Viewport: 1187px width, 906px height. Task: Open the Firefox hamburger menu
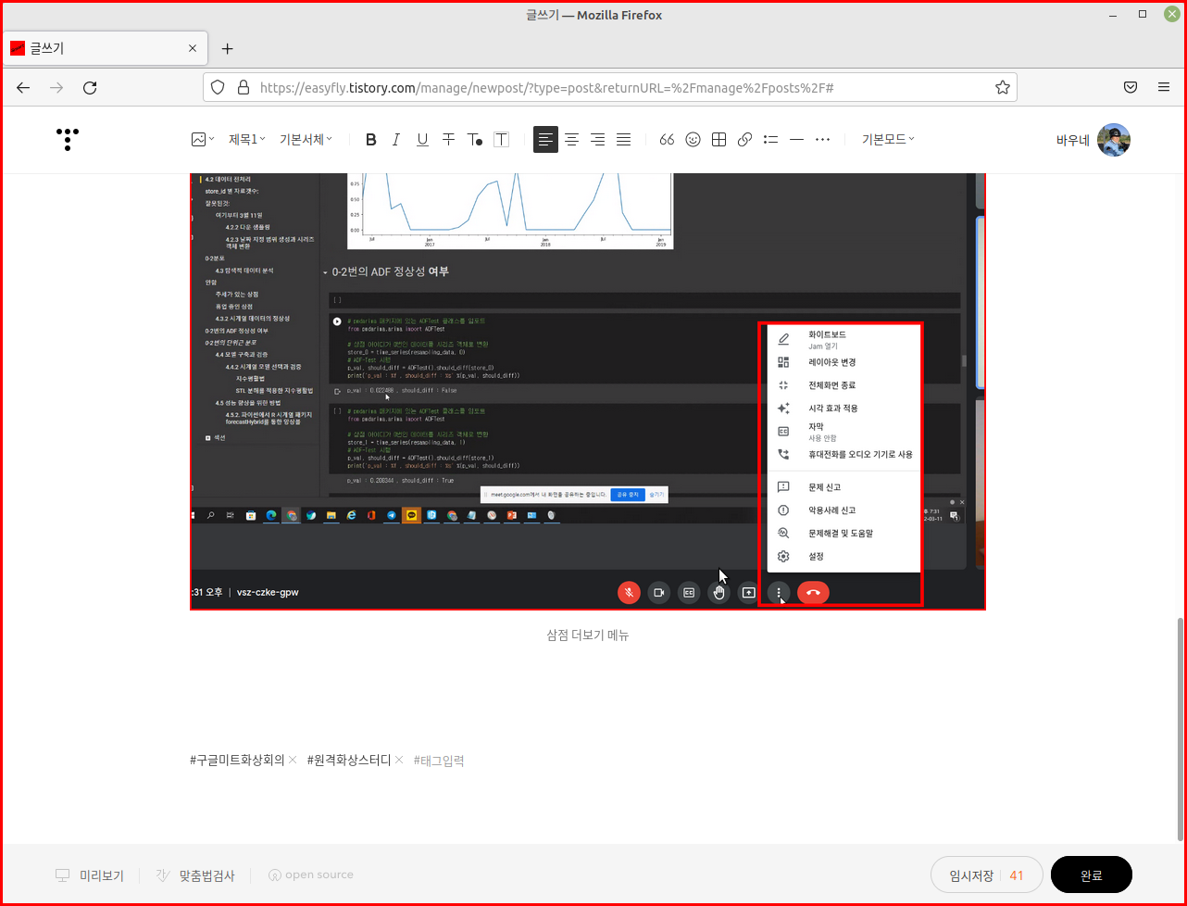pos(1164,87)
